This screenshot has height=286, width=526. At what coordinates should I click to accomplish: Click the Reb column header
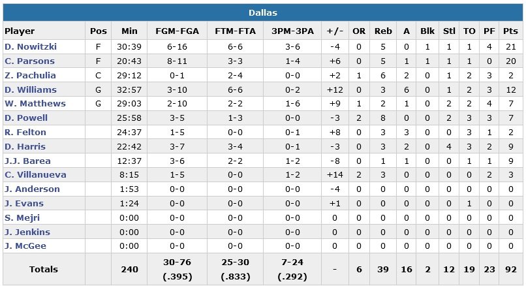(383, 31)
